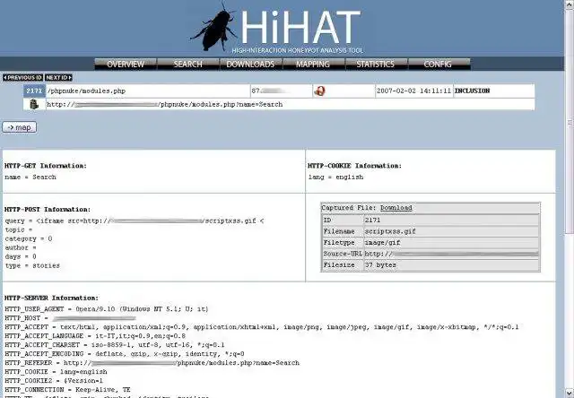Screen dimensions: 574x398
Task: Click the full URL ending name=Search
Action: 165,104
